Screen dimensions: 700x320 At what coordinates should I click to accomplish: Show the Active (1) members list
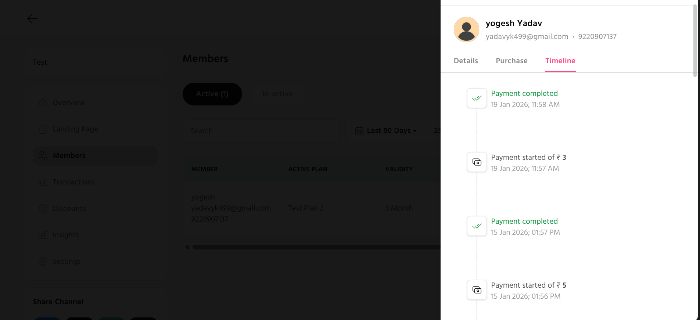[212, 94]
